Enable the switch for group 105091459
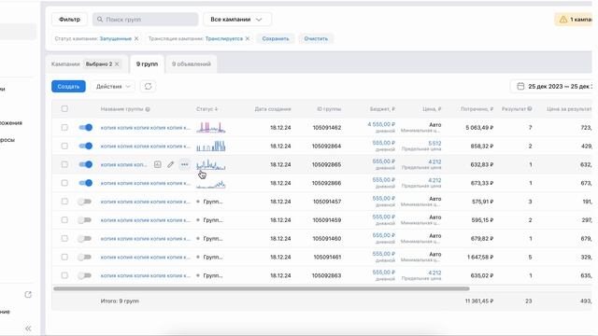Viewport: 598px width, 336px height. pyautogui.click(x=85, y=220)
